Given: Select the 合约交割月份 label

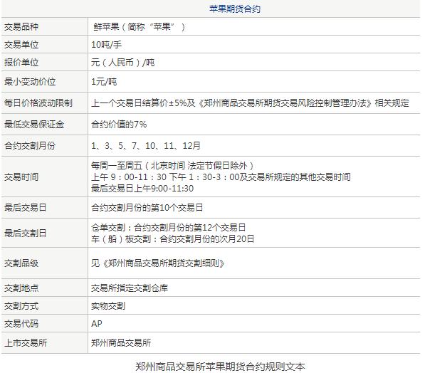Looking at the screenshot, I should (30, 145).
